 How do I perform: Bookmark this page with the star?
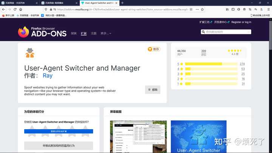pos(202,9)
